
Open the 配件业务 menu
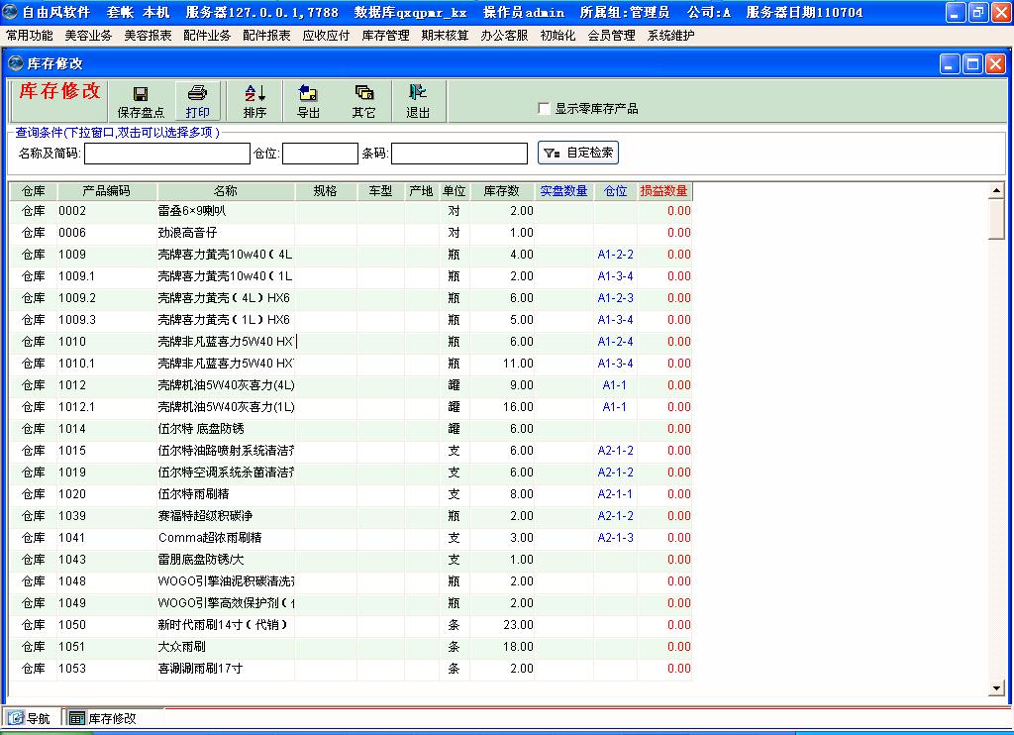[x=207, y=36]
